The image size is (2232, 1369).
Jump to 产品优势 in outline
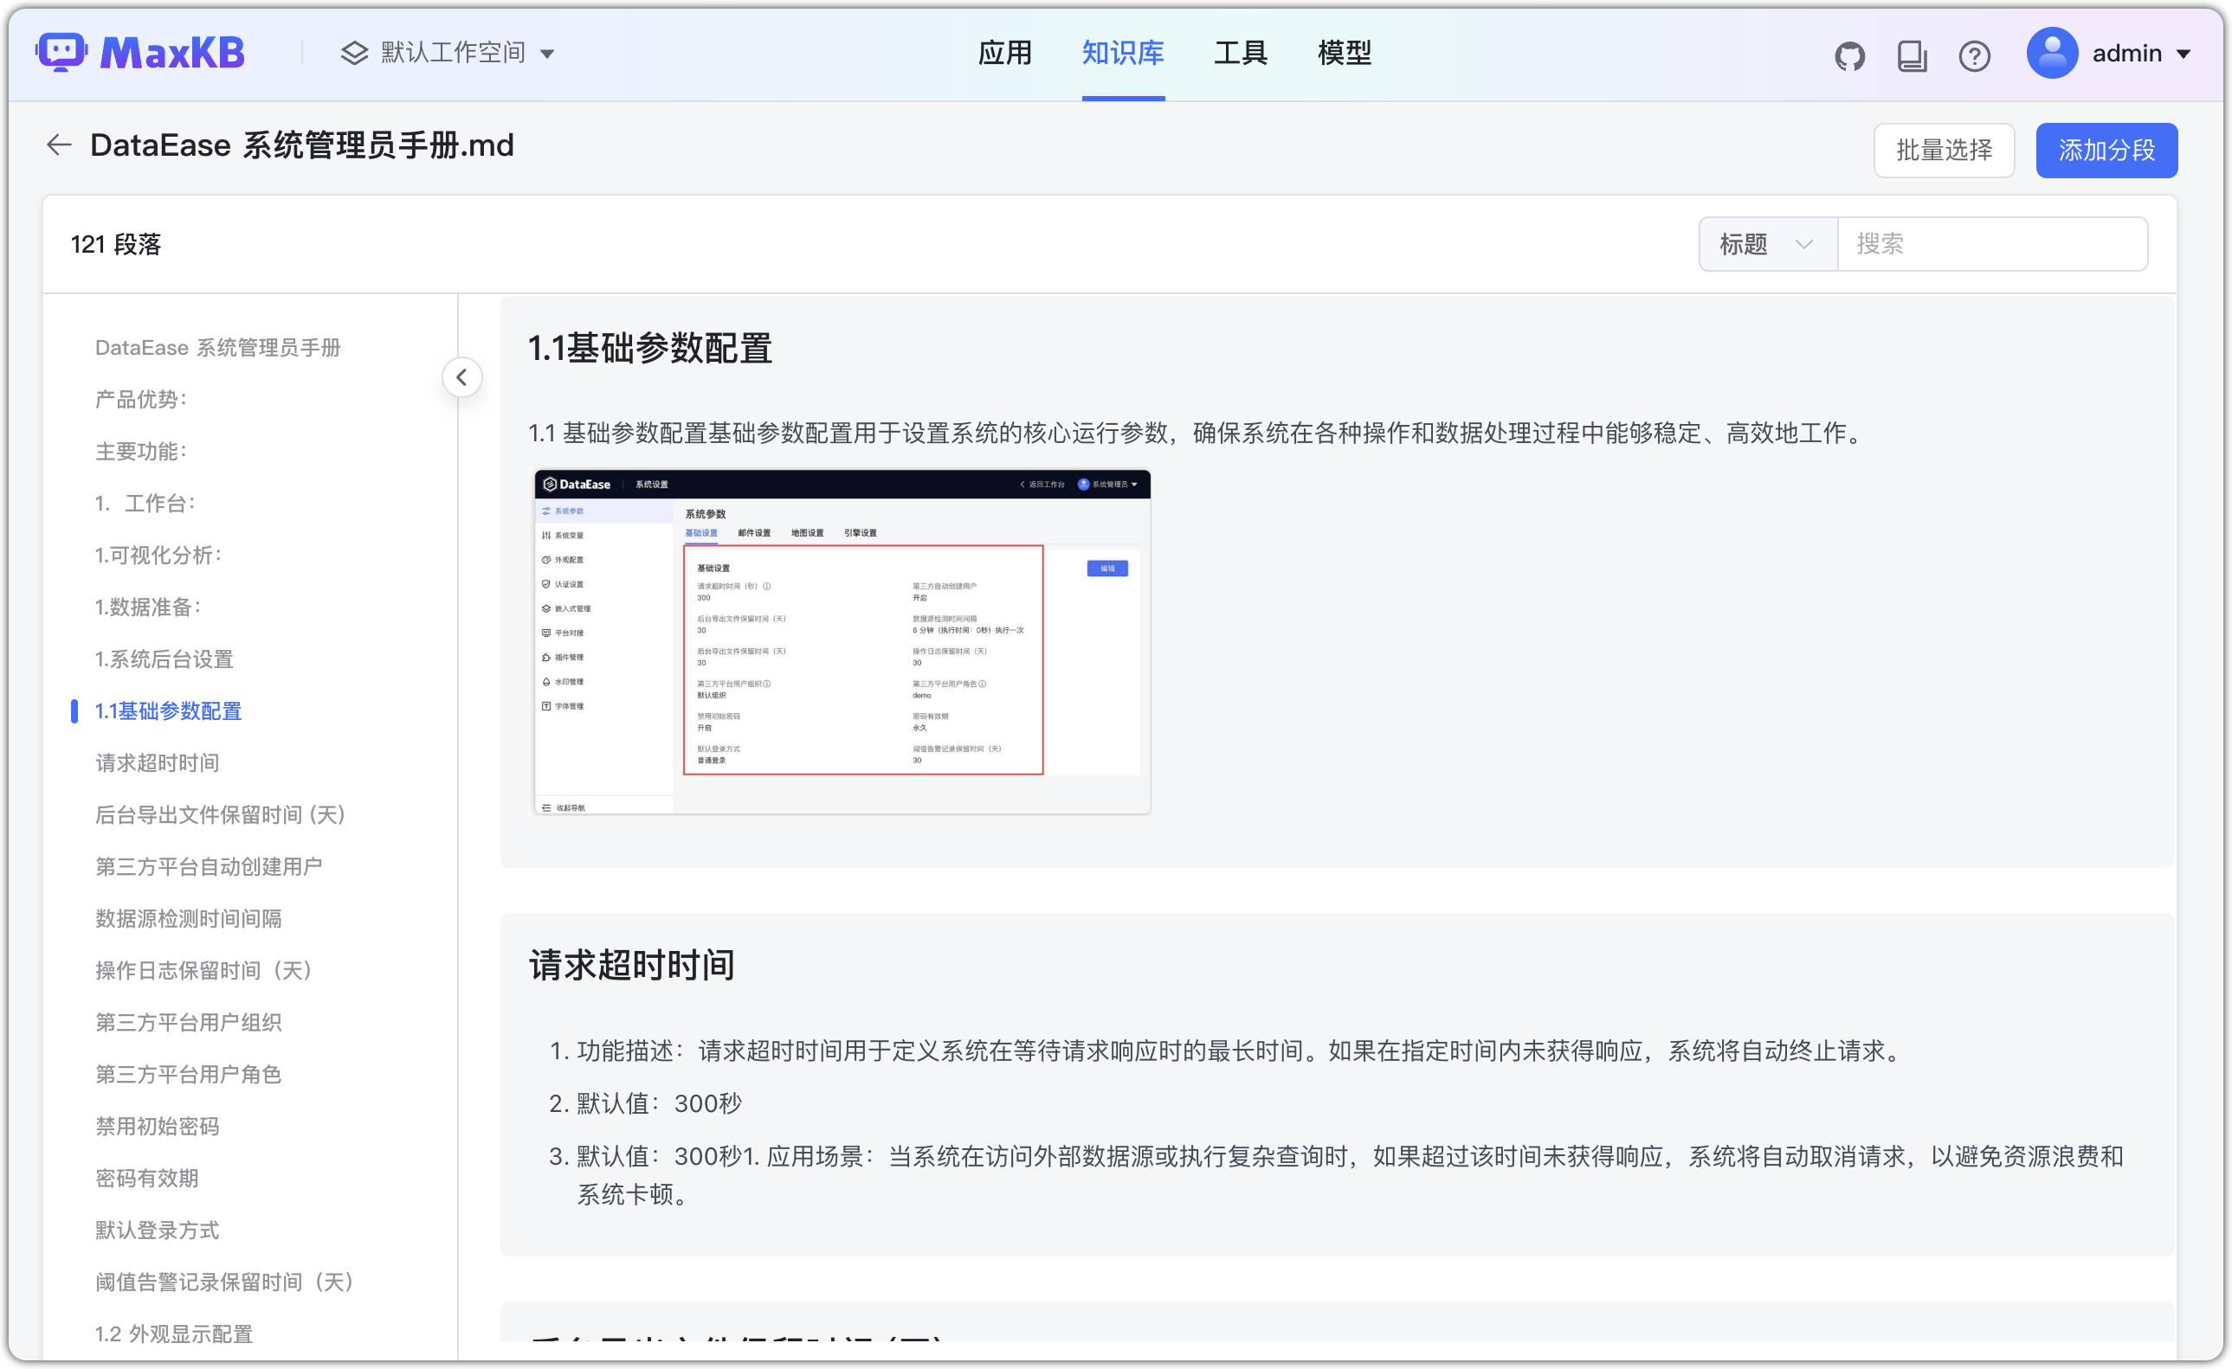141,399
